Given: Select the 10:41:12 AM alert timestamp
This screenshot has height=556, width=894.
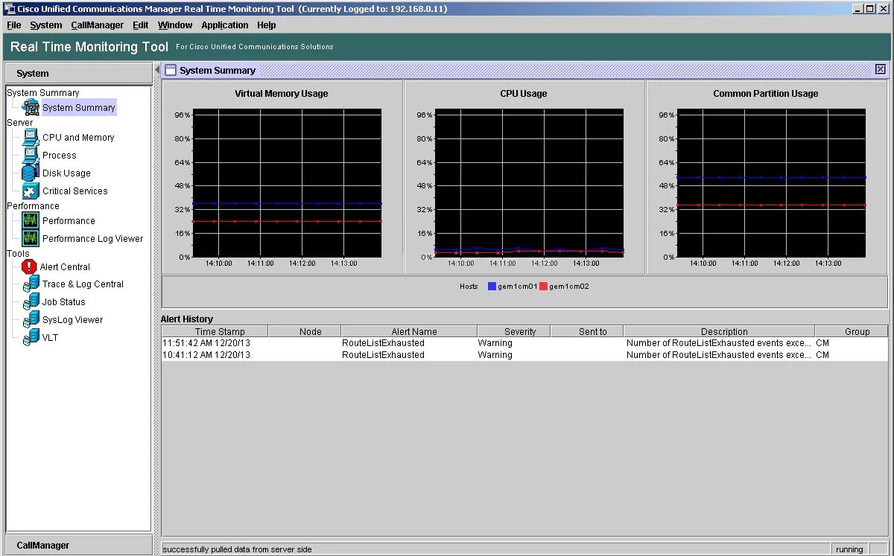Looking at the screenshot, I should click(206, 355).
